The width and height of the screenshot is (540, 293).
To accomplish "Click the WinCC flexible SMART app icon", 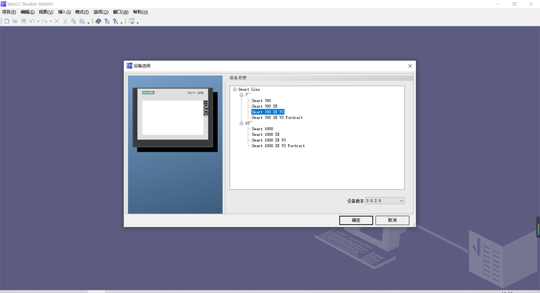I will [3, 4].
